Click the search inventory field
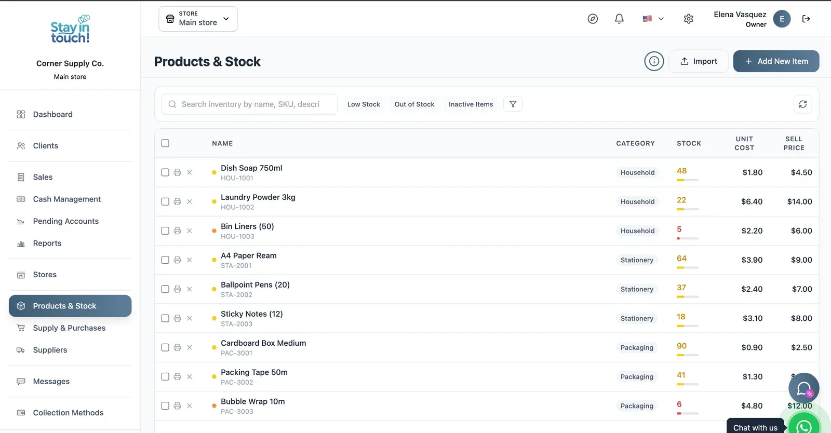831x433 pixels. pos(249,104)
